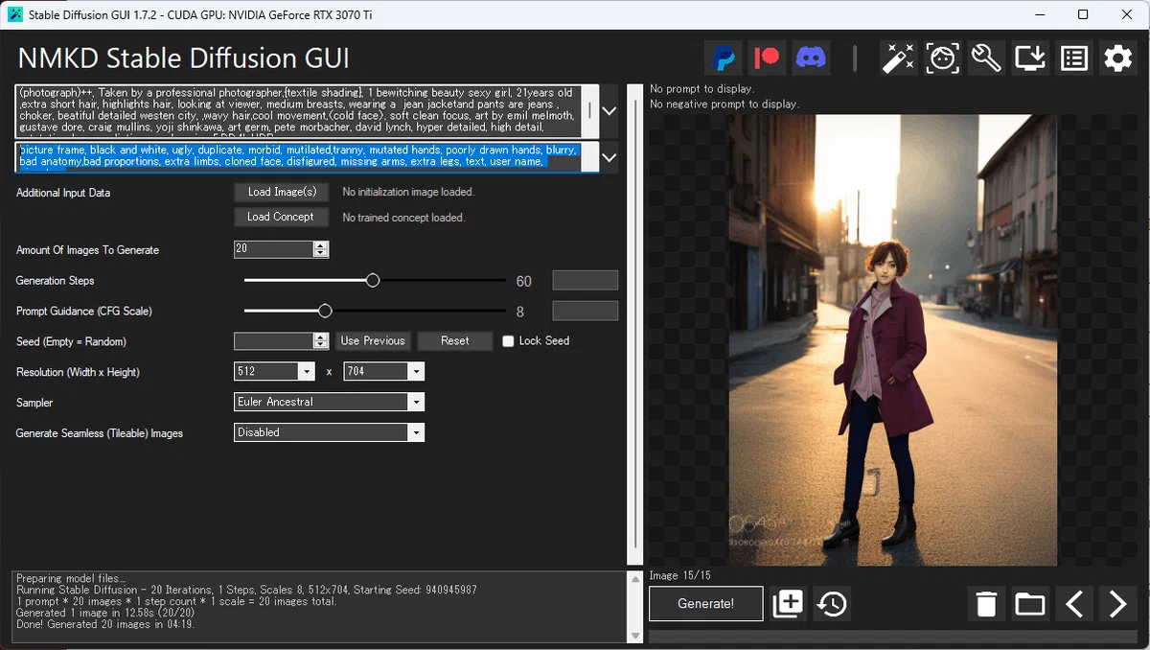
Task: Open settings with the gear icon
Action: [x=1117, y=58]
